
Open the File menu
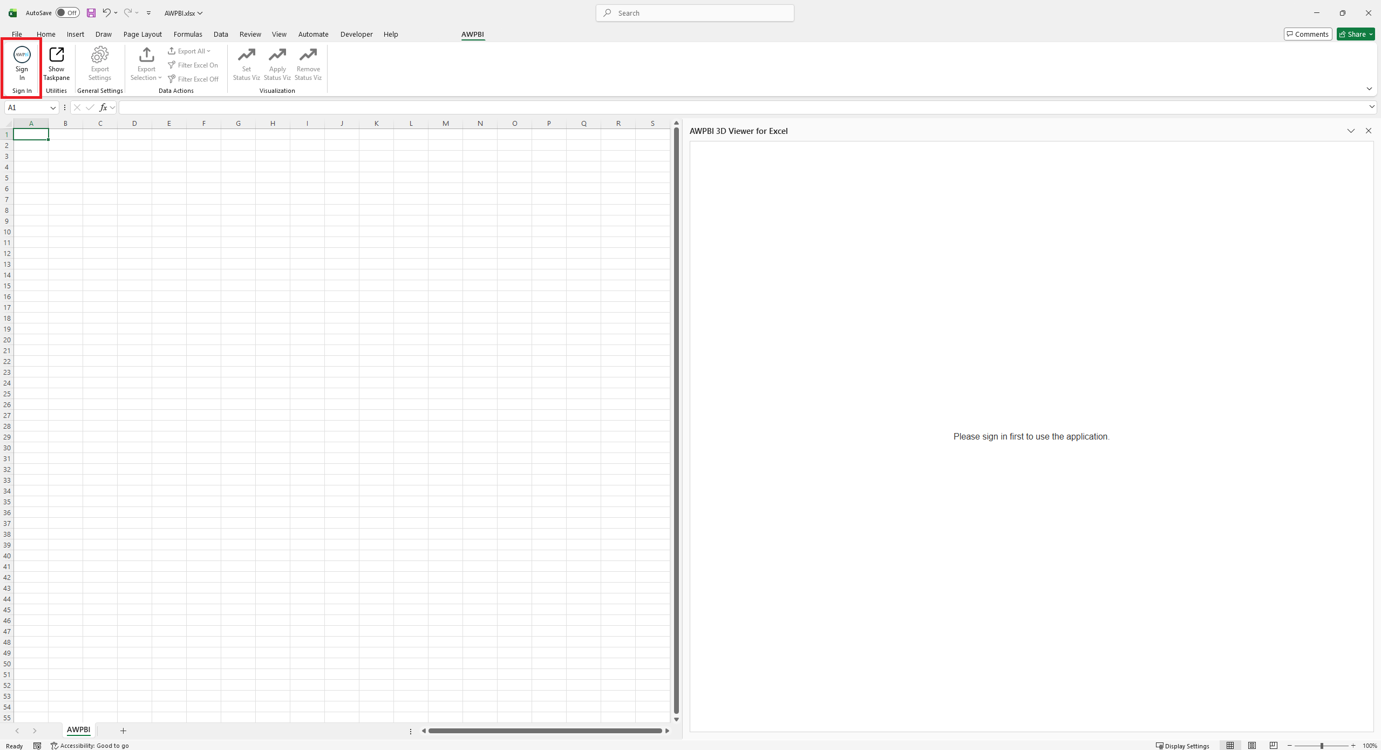click(x=17, y=34)
